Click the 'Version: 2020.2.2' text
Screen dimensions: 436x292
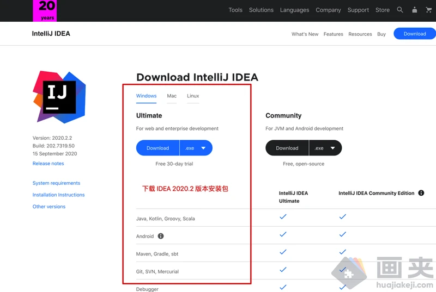[x=52, y=138]
